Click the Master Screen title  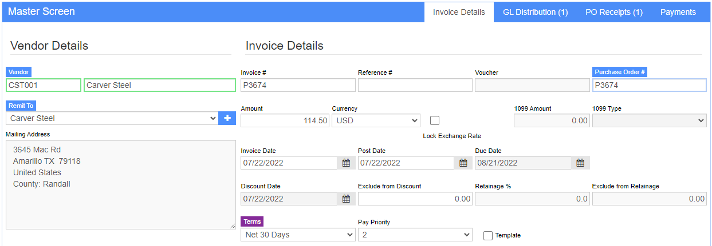[x=41, y=11]
